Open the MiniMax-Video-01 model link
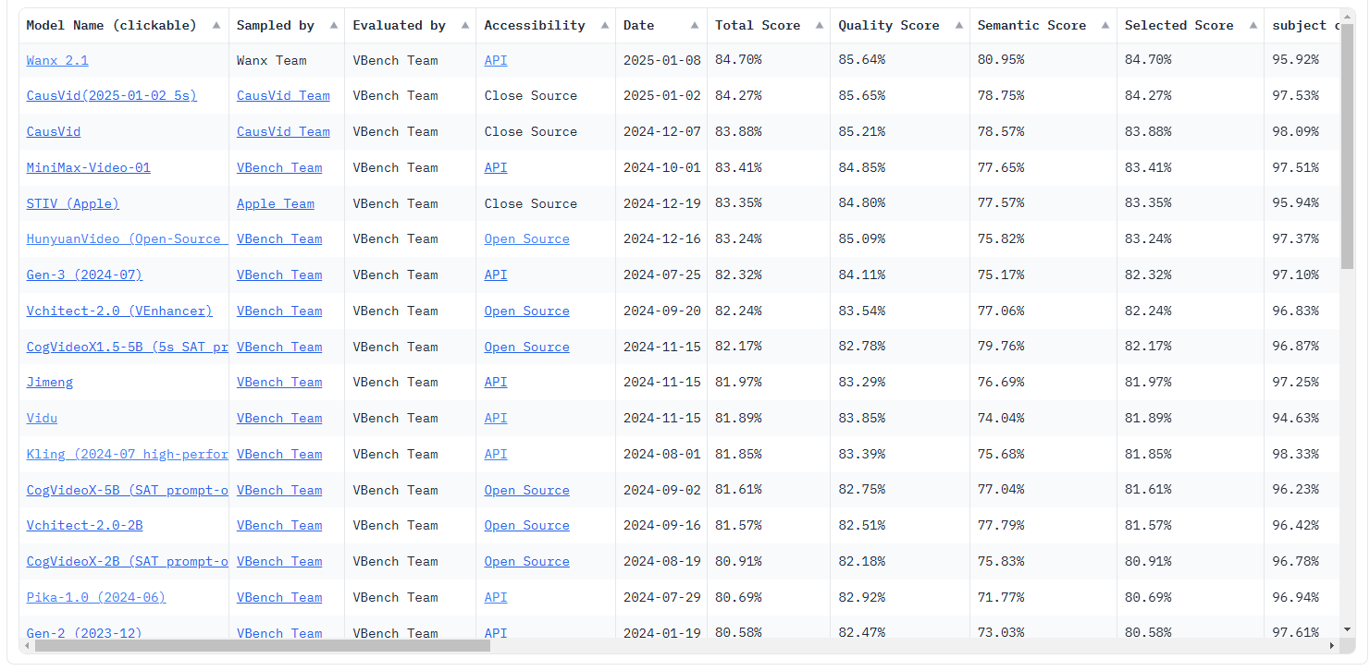 89,167
